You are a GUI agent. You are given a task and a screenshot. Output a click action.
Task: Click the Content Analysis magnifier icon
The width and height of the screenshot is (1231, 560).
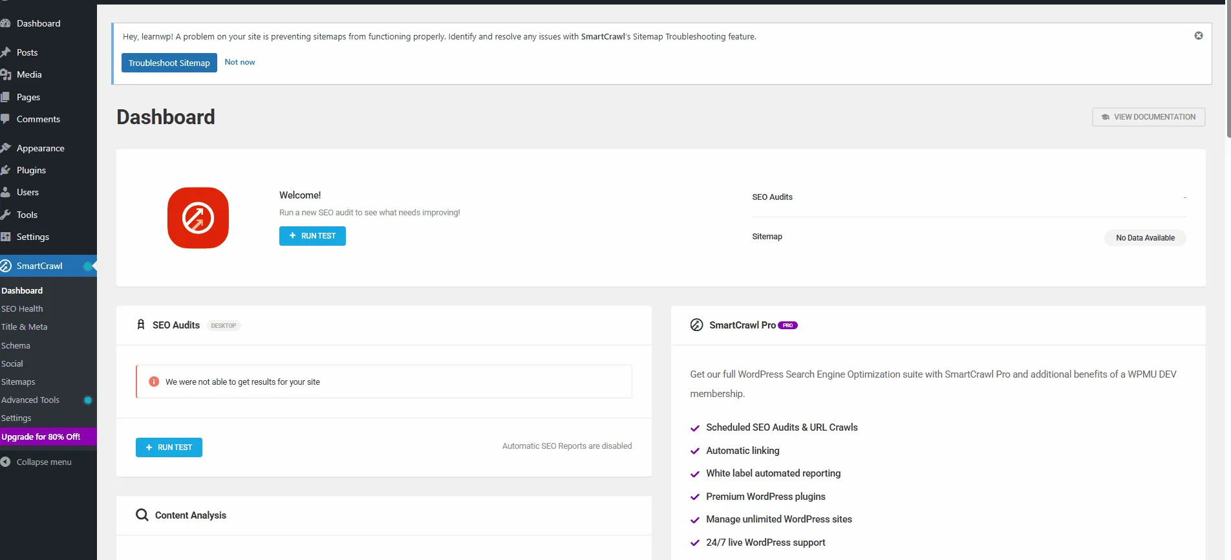click(x=142, y=515)
